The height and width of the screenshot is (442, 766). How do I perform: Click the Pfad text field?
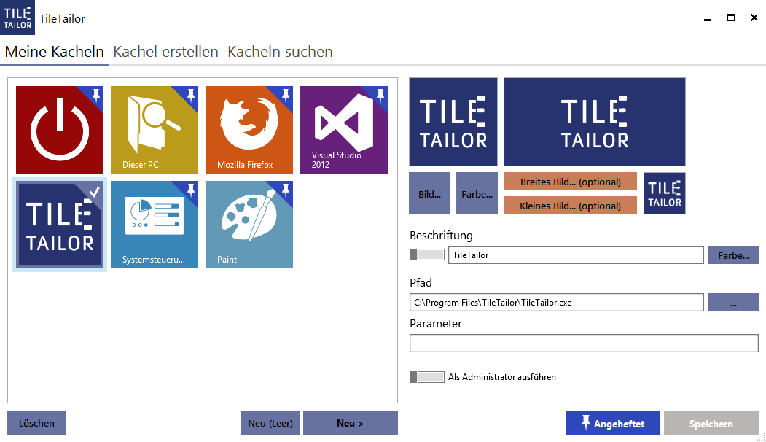[556, 303]
